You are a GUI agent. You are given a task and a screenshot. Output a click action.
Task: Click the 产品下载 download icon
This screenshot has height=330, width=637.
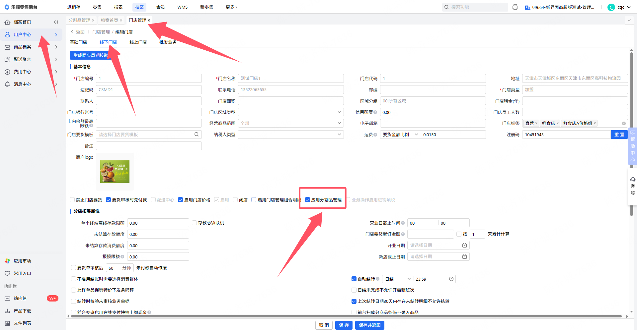(7, 311)
